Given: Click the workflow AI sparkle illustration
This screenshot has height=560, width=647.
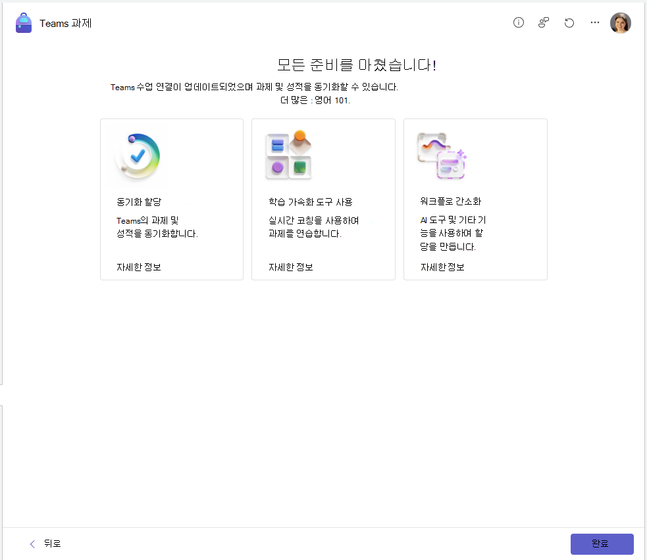Looking at the screenshot, I should 442,156.
